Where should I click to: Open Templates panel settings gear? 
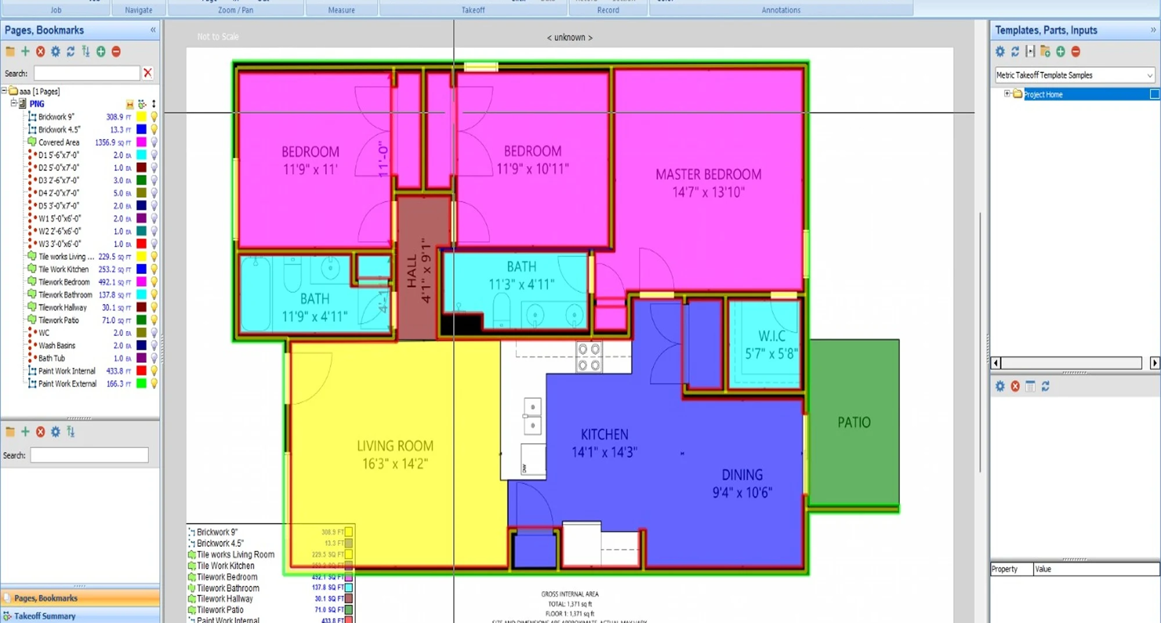click(x=1000, y=52)
